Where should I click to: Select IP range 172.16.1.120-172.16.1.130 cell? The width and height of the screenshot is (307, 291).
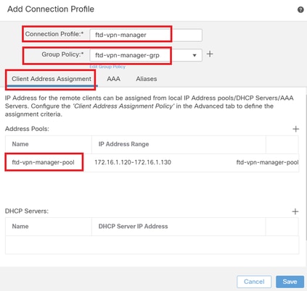coord(133,162)
